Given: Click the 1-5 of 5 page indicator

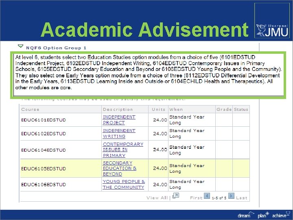Looking at the screenshot, I should [x=219, y=198].
